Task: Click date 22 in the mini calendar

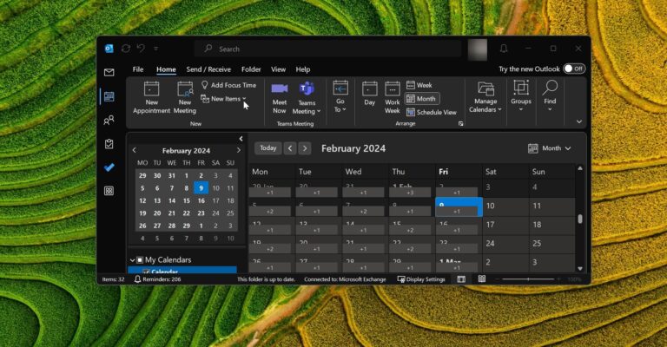Action: pyautogui.click(x=187, y=213)
